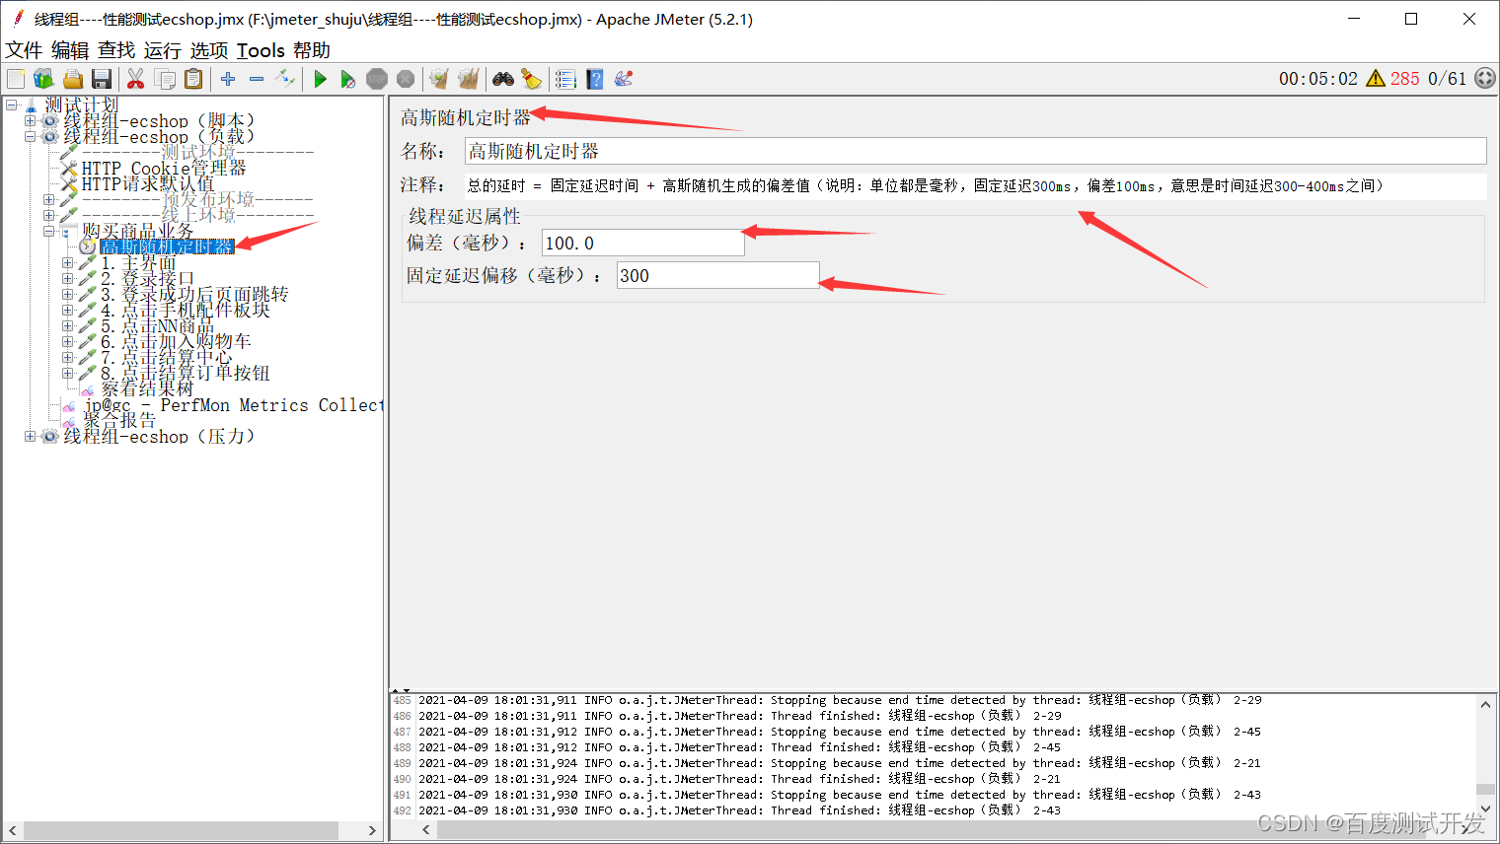The image size is (1500, 844).
Task: Expand the 8. 点击结算订单按钮 node
Action: [x=67, y=373]
